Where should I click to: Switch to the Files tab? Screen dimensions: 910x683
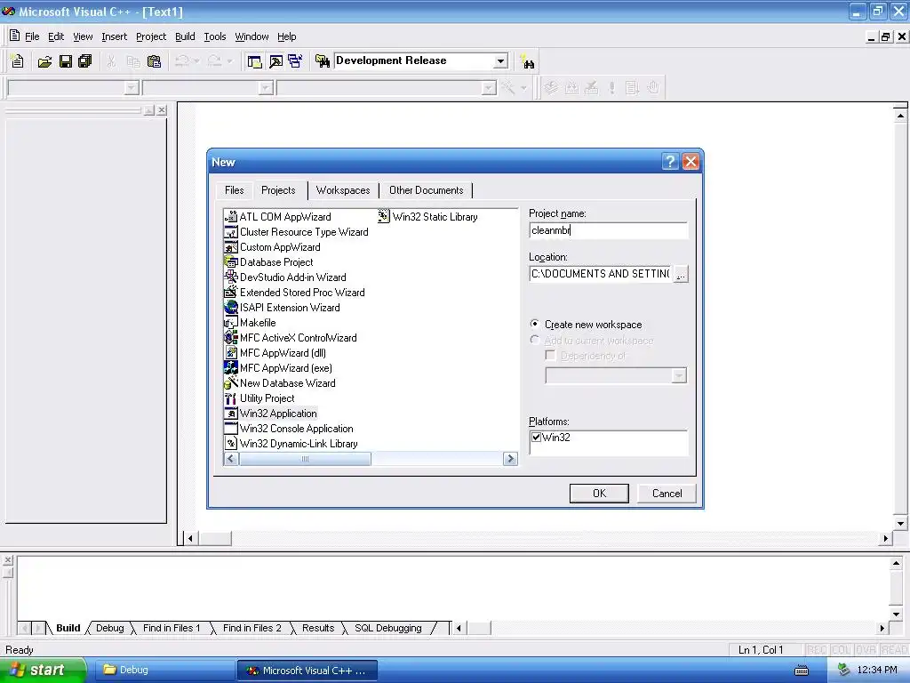point(235,190)
